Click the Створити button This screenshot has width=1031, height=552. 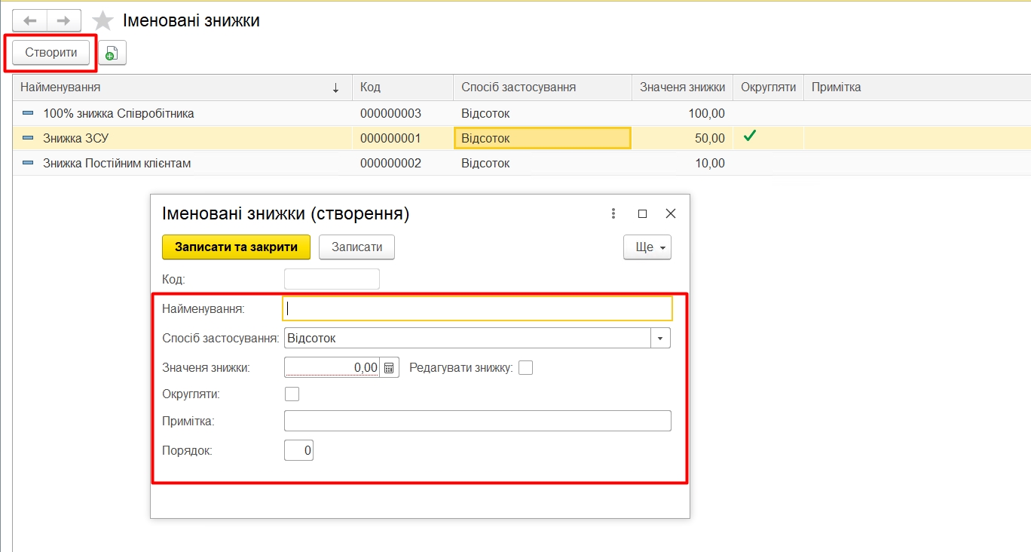tap(51, 53)
